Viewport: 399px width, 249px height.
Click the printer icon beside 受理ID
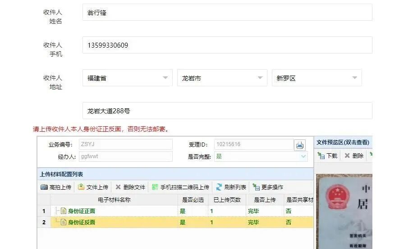[x=299, y=145]
